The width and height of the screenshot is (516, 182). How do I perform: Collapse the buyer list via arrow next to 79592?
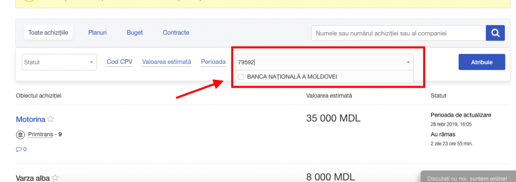coord(408,62)
